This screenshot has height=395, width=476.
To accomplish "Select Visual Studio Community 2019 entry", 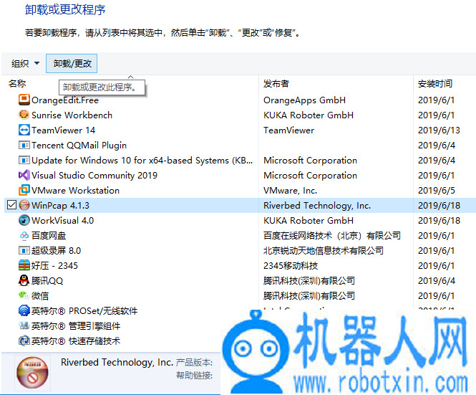I will [94, 175].
